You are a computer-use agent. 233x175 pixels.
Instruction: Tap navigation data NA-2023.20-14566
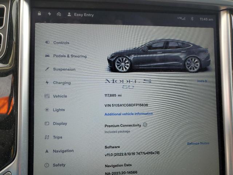[x=121, y=173]
